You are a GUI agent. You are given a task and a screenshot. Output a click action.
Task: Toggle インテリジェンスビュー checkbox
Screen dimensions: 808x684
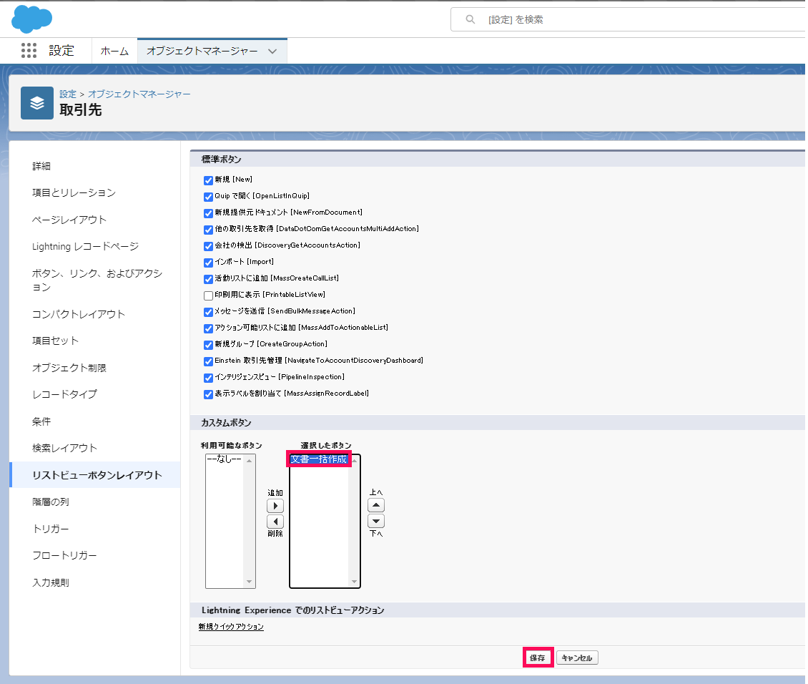pos(208,378)
